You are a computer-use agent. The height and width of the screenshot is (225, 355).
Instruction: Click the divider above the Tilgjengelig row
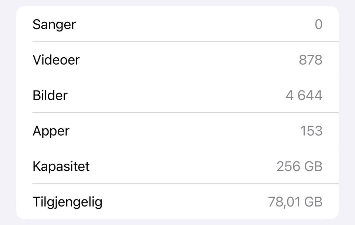tap(185, 183)
